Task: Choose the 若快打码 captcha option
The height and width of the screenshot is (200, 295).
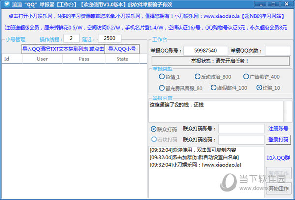Action: pyautogui.click(x=164, y=140)
